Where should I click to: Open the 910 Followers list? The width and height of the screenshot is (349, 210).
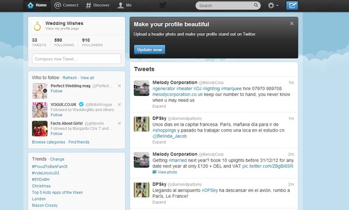click(92, 42)
